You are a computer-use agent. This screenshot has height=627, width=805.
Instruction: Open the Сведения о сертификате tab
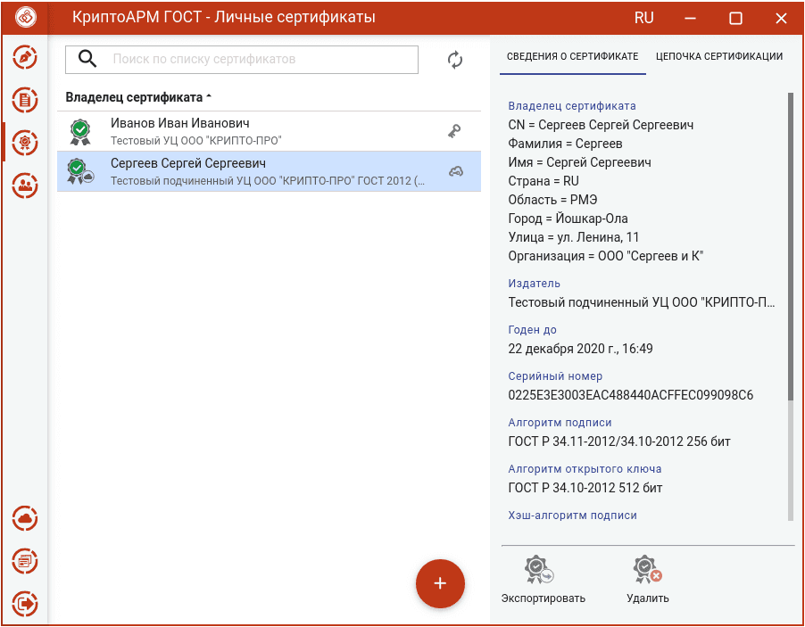point(572,56)
